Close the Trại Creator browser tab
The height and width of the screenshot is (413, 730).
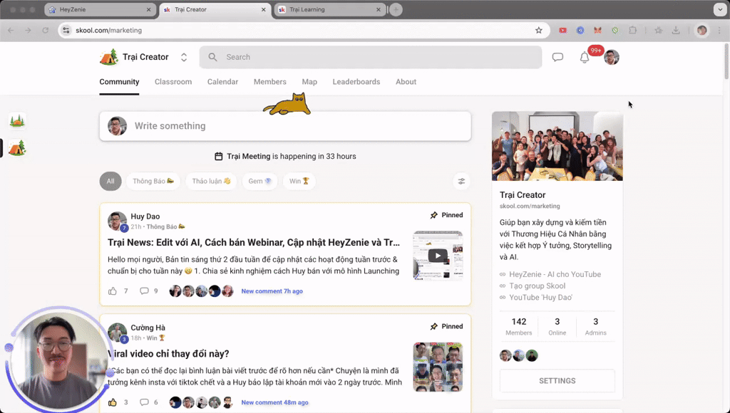[x=264, y=9]
